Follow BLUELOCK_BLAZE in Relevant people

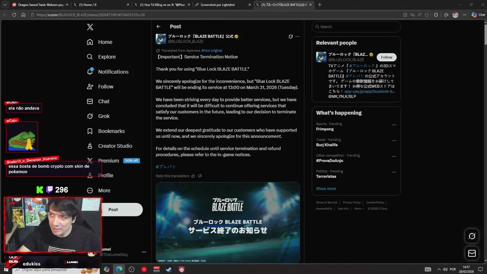tap(387, 57)
